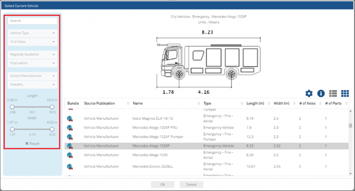
Task: Click the fire truck preview drawing
Action: 208,62
